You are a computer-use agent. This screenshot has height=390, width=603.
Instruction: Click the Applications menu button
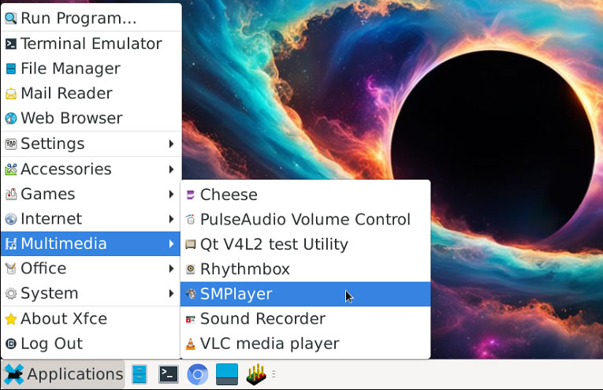coord(63,374)
